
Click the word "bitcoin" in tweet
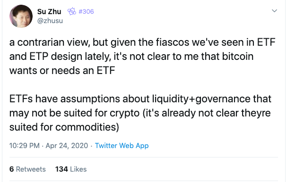point(237,56)
